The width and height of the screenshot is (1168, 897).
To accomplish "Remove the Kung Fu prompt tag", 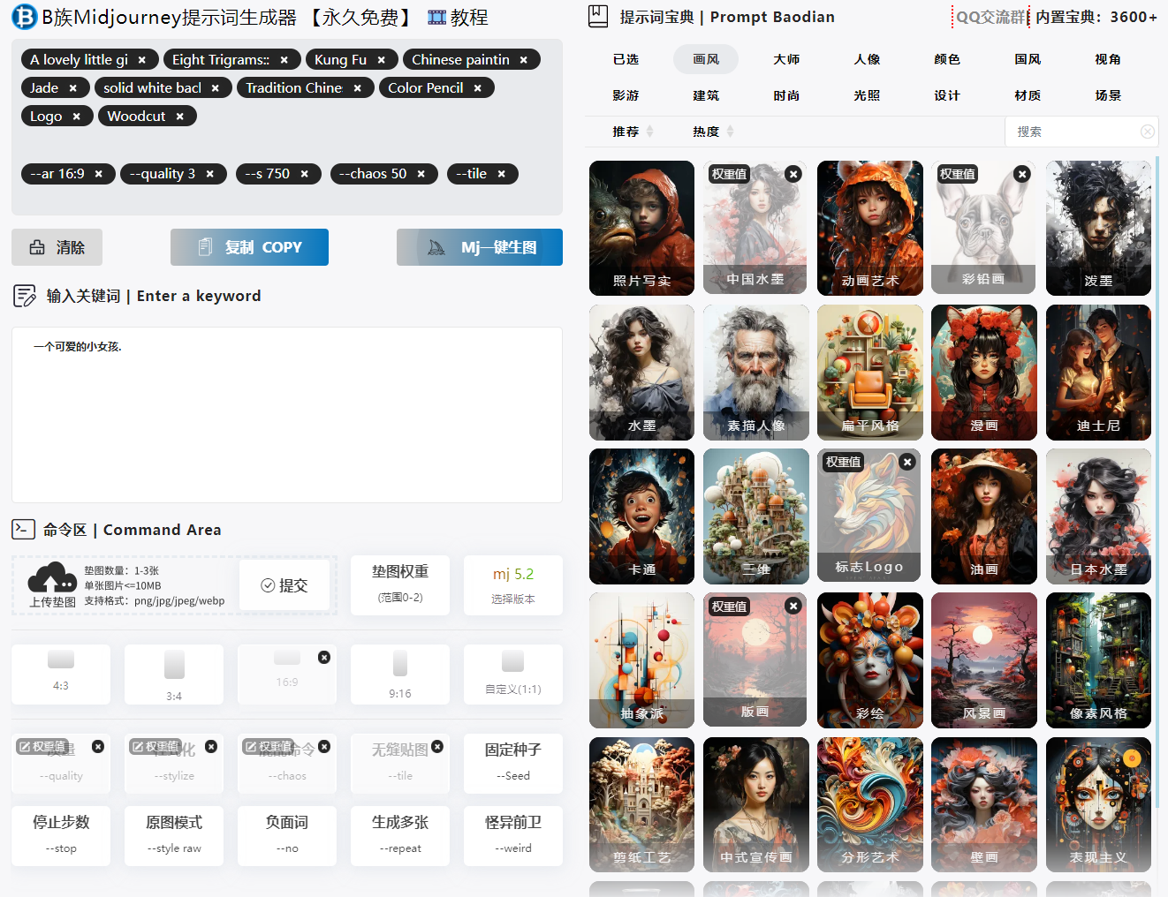I will (381, 60).
